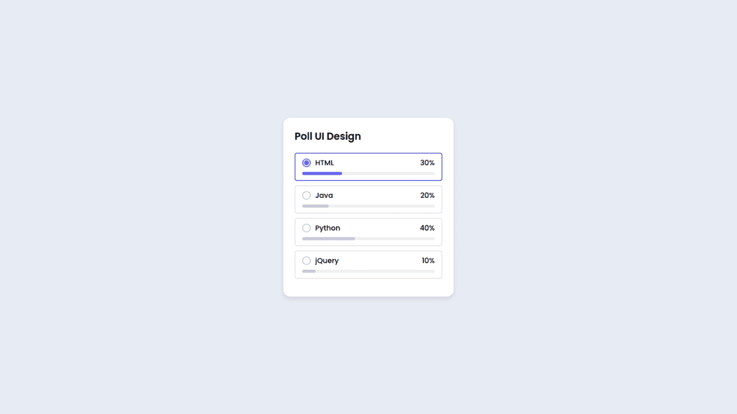Click the jQuery progress bar

pyautogui.click(x=368, y=271)
